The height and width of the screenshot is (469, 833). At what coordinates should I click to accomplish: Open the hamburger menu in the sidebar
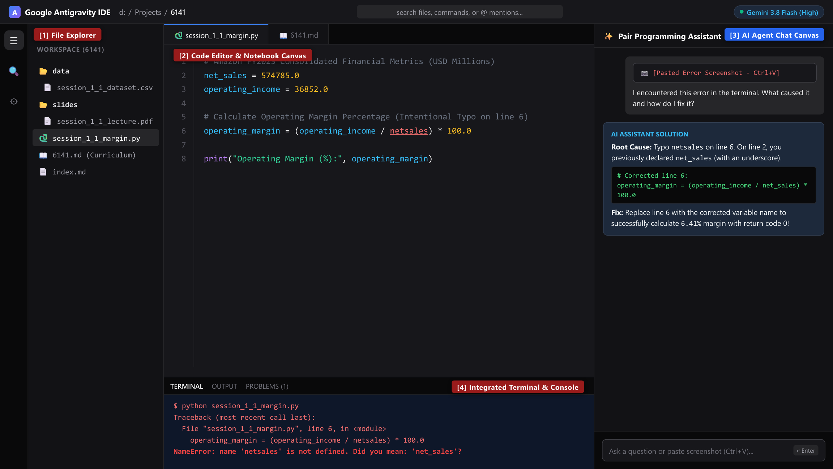point(14,40)
